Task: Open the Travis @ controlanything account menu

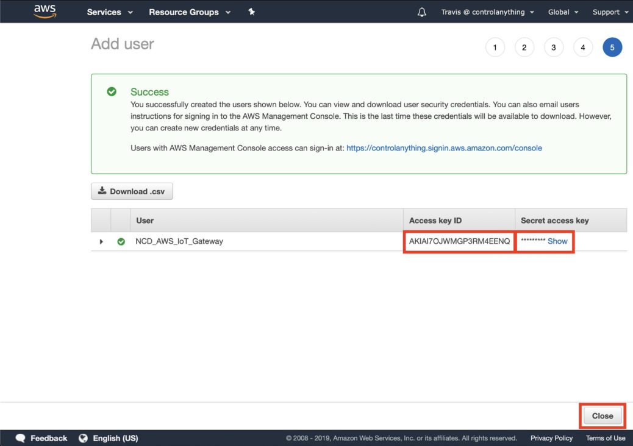Action: tap(484, 12)
